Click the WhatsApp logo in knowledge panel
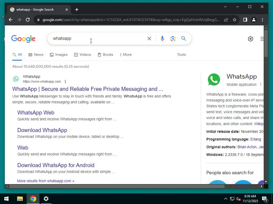 pyautogui.click(x=214, y=80)
